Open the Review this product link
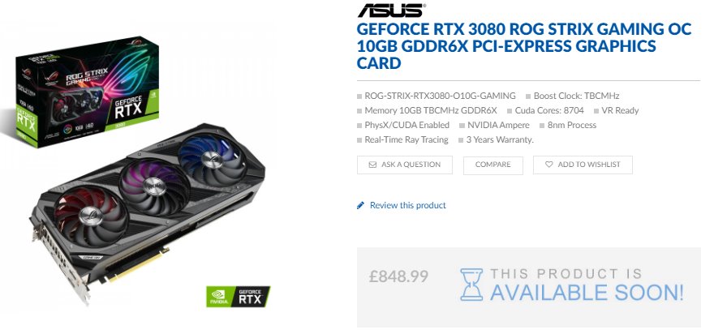Screen dimensions: 714x334 point(407,205)
